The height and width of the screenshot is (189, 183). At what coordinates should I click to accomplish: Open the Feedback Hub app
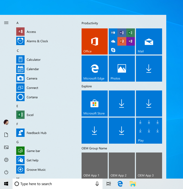(36, 133)
